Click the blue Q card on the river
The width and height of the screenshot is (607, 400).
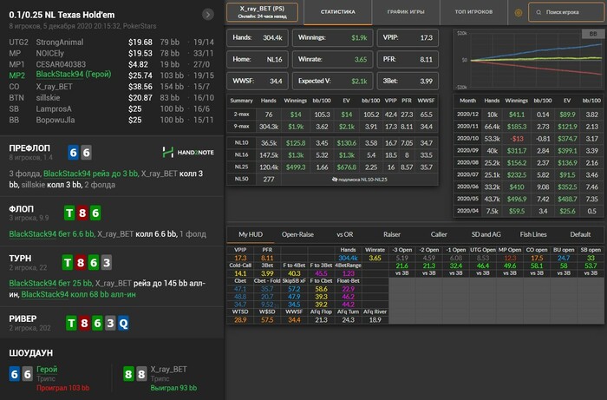click(123, 323)
